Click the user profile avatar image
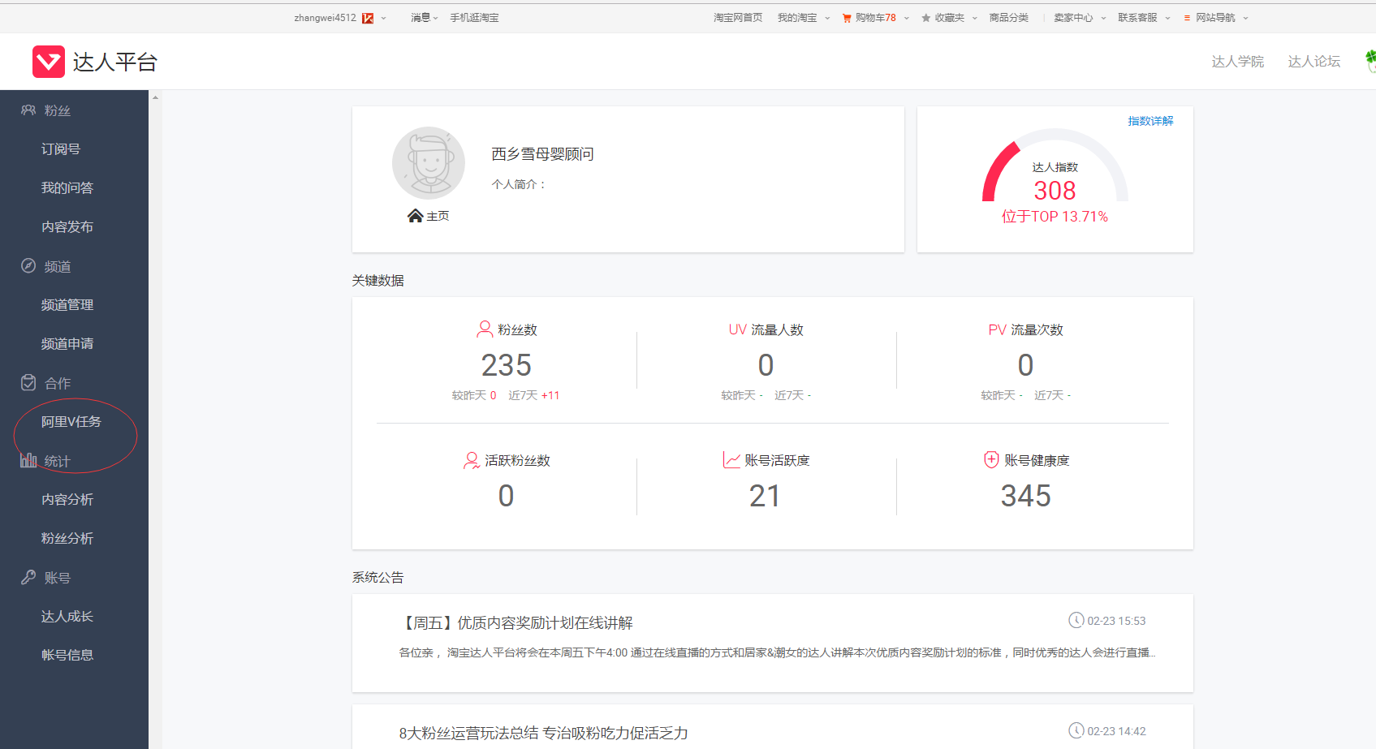The height and width of the screenshot is (749, 1376). click(x=429, y=163)
